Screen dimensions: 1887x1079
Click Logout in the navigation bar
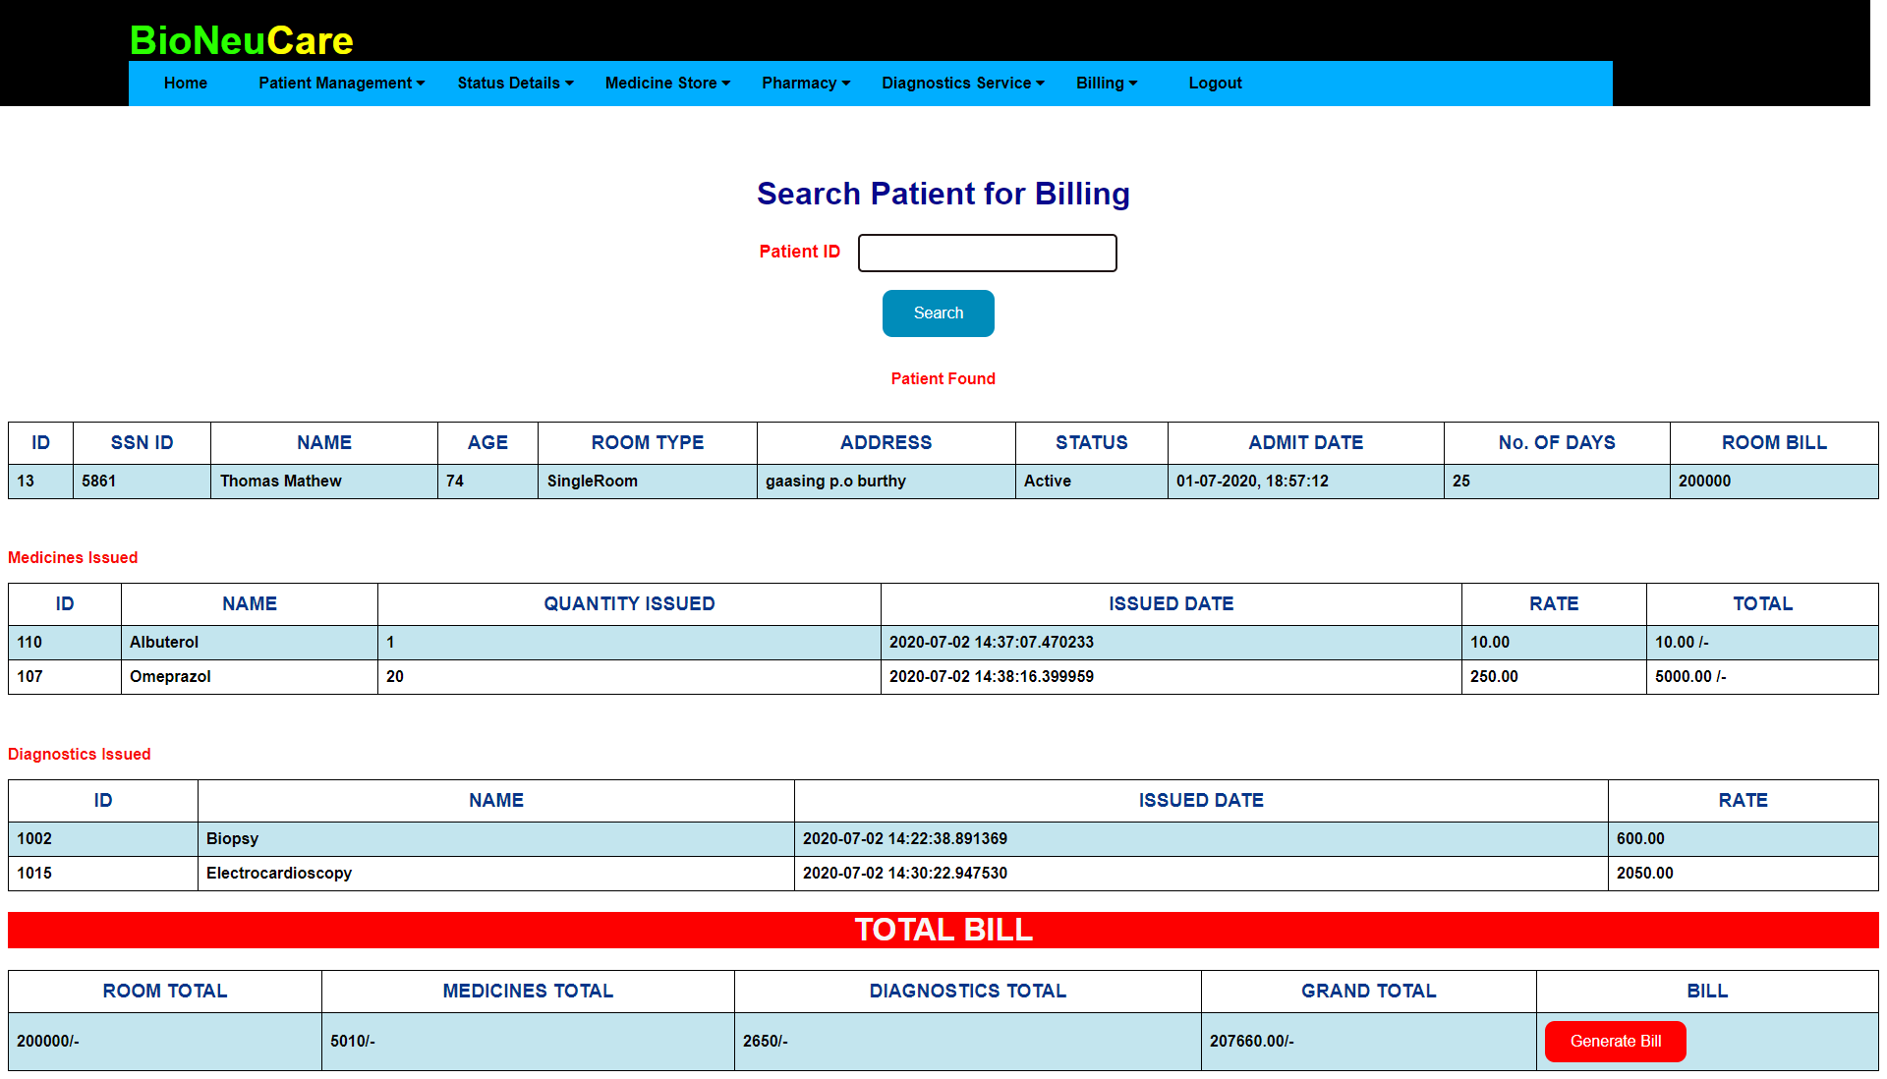click(1215, 84)
